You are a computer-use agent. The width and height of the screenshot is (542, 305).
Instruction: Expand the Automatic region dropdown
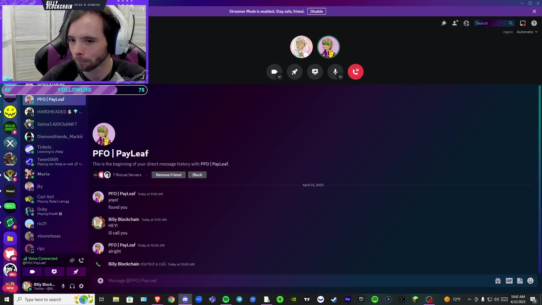pyautogui.click(x=527, y=32)
